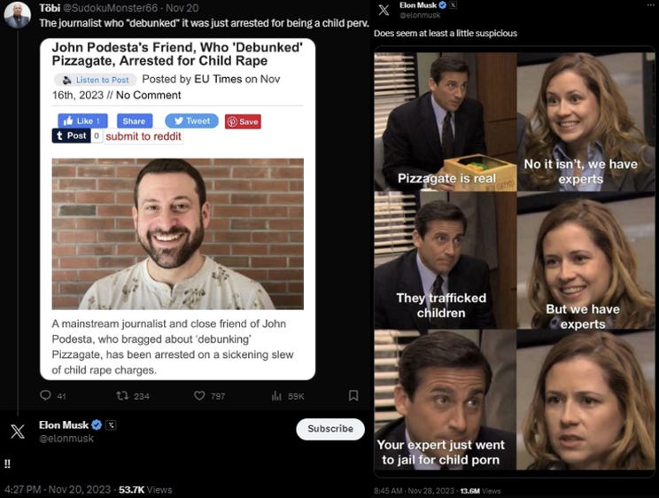Screen dimensions: 659x498
Task: Click the retweet icon with 234 reposts
Action: 122,395
